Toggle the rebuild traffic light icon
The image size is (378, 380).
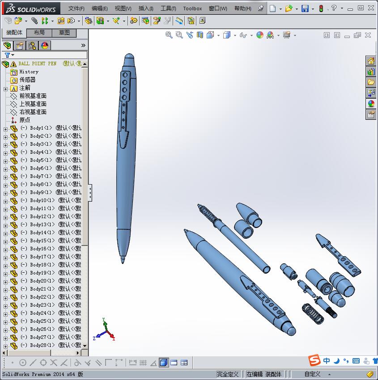(321, 8)
